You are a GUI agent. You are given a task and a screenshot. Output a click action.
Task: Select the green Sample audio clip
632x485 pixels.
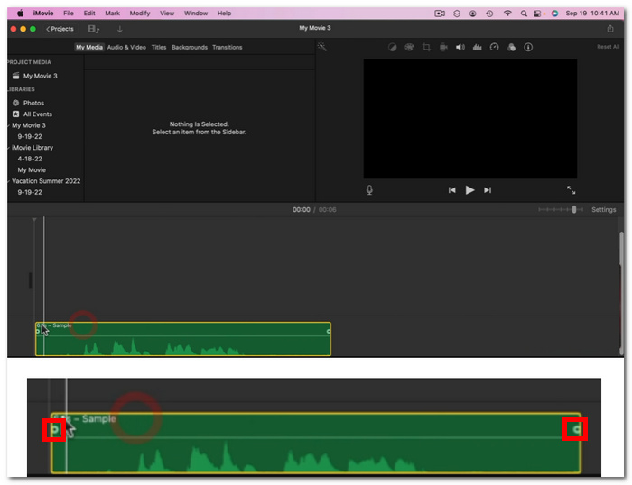(x=183, y=339)
